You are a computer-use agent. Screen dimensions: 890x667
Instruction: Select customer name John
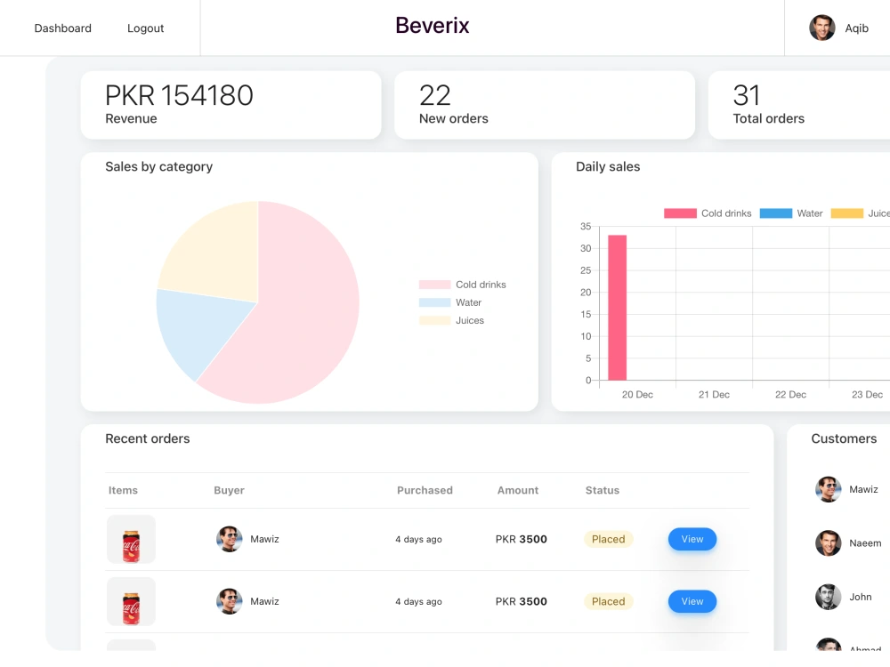click(x=860, y=597)
